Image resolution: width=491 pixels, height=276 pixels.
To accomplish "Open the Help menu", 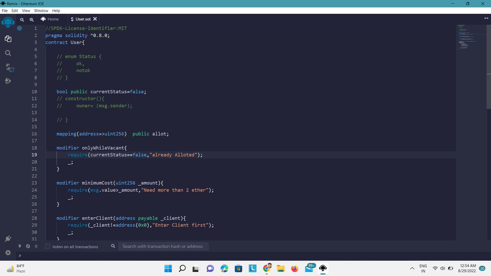I will [x=56, y=11].
